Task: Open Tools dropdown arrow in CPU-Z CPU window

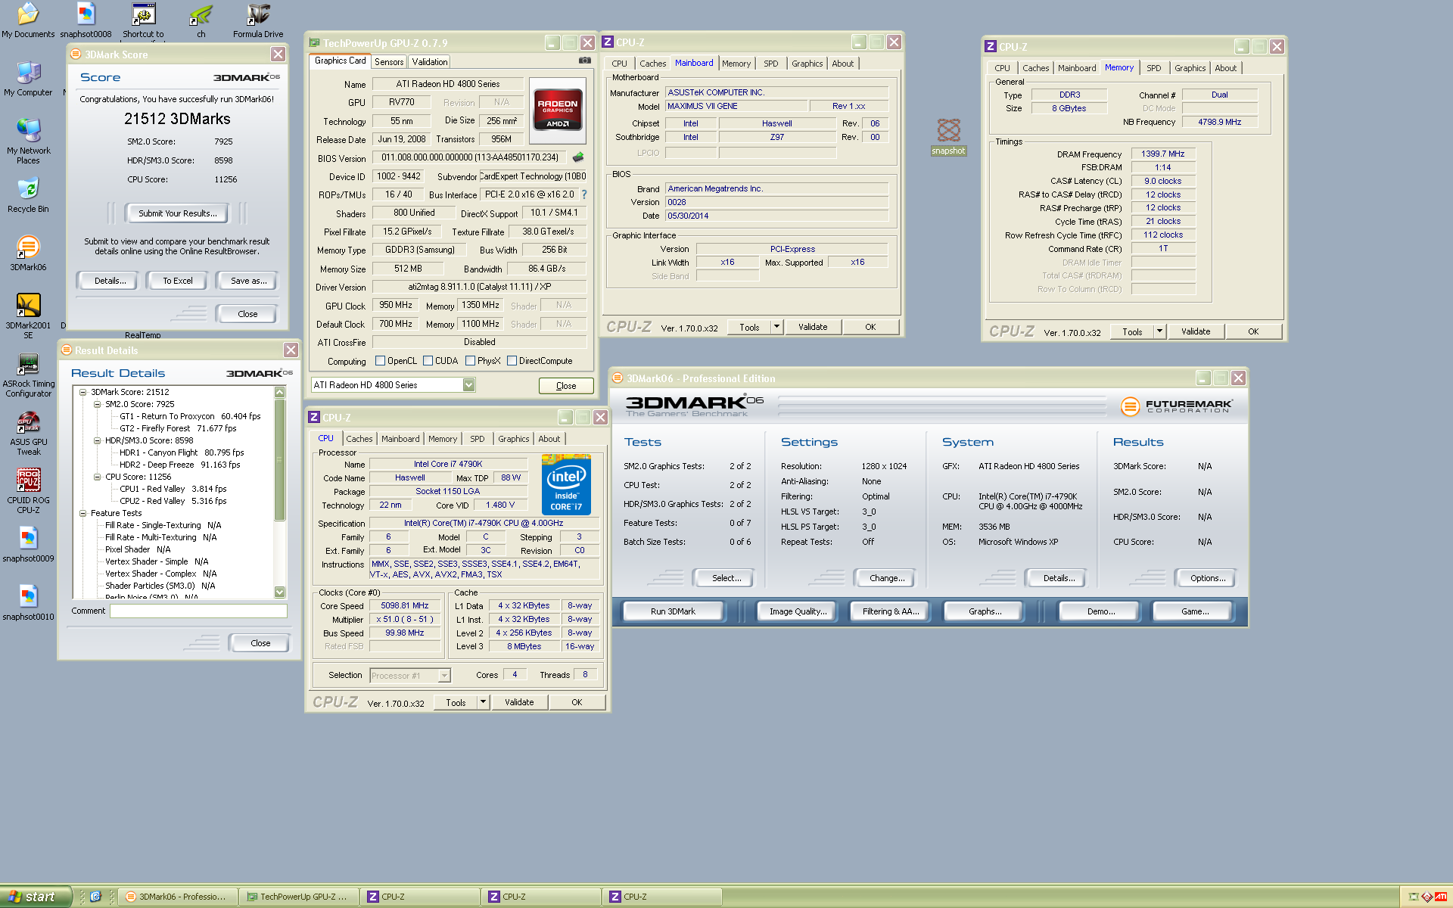Action: pos(483,702)
